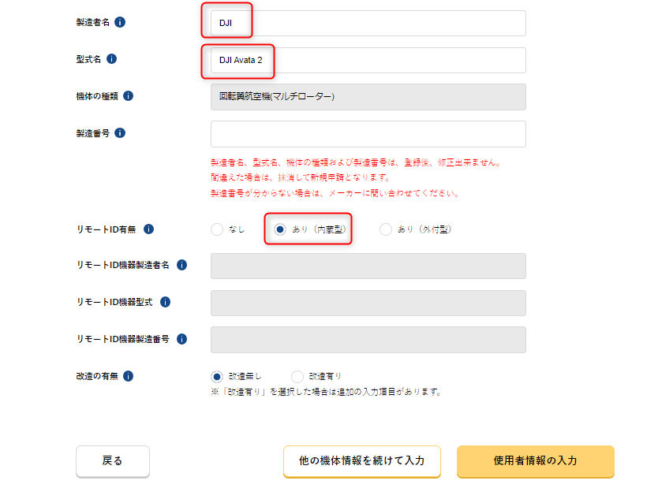Viewport: 658px width, 488px height.
Task: Focus the 製造者名 field containing DJI
Action: (368, 23)
